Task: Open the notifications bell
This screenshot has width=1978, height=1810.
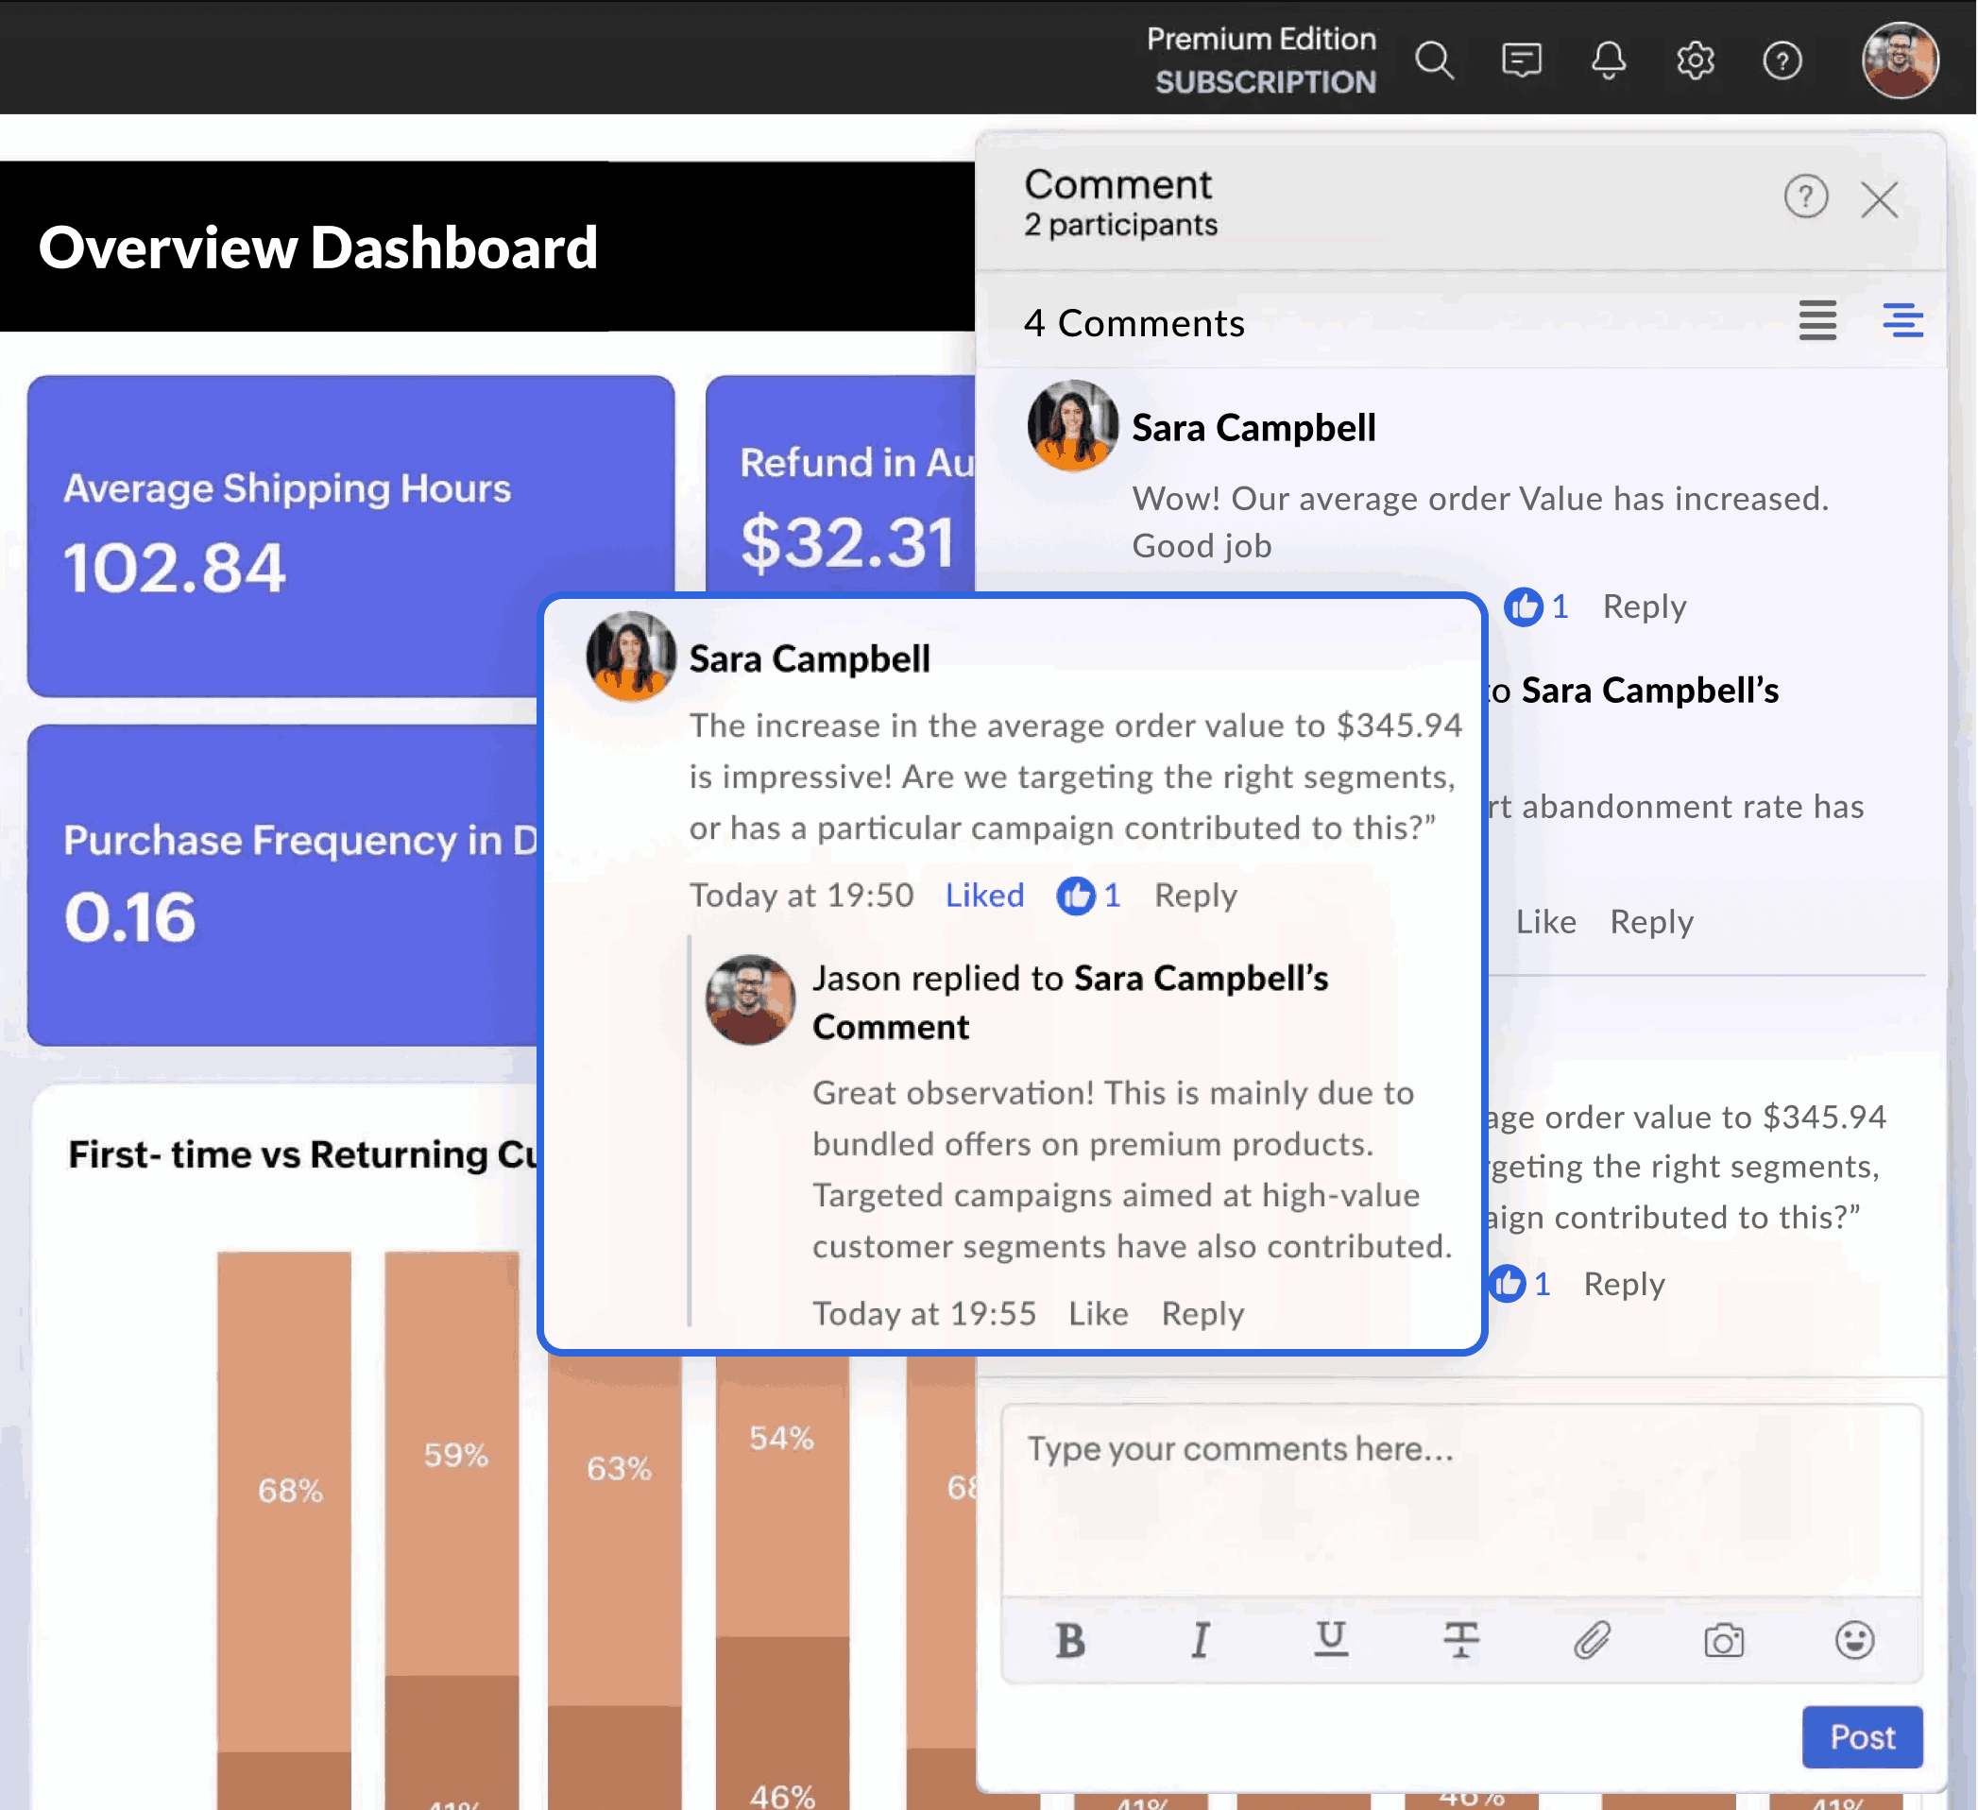Action: click(1608, 60)
